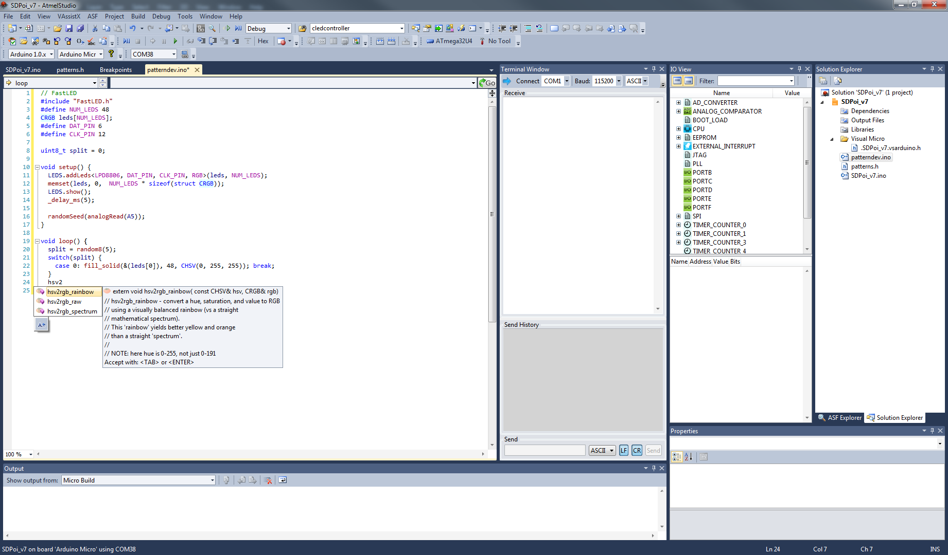Click the Send text input field

click(x=545, y=451)
